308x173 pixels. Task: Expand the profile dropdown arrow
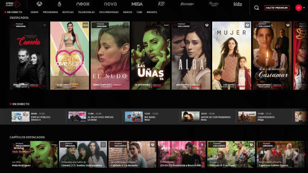tap(304, 8)
